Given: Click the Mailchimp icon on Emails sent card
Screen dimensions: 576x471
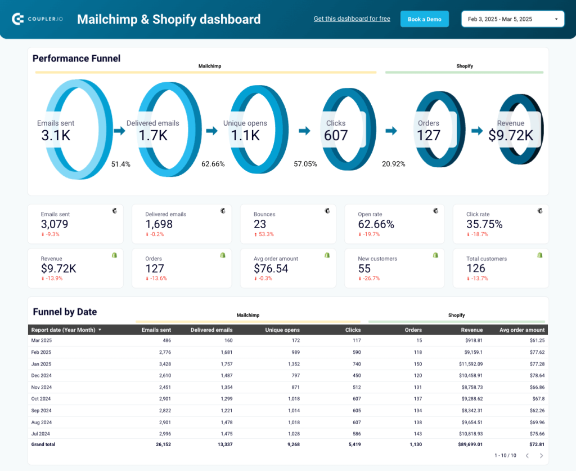Looking at the screenshot, I should click(x=115, y=211).
